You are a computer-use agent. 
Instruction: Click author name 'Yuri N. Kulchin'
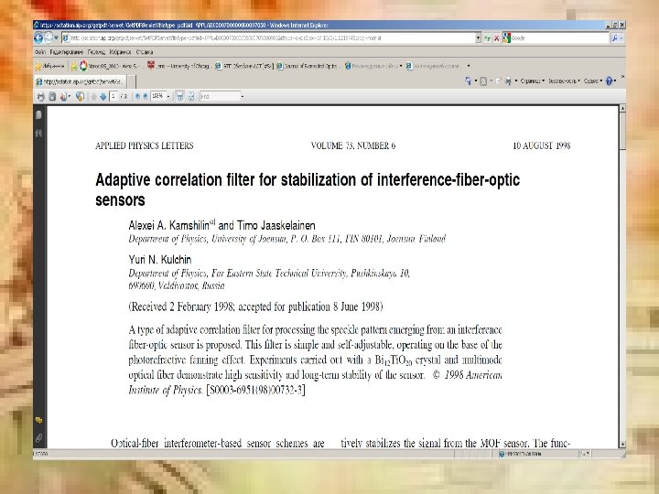(x=160, y=260)
